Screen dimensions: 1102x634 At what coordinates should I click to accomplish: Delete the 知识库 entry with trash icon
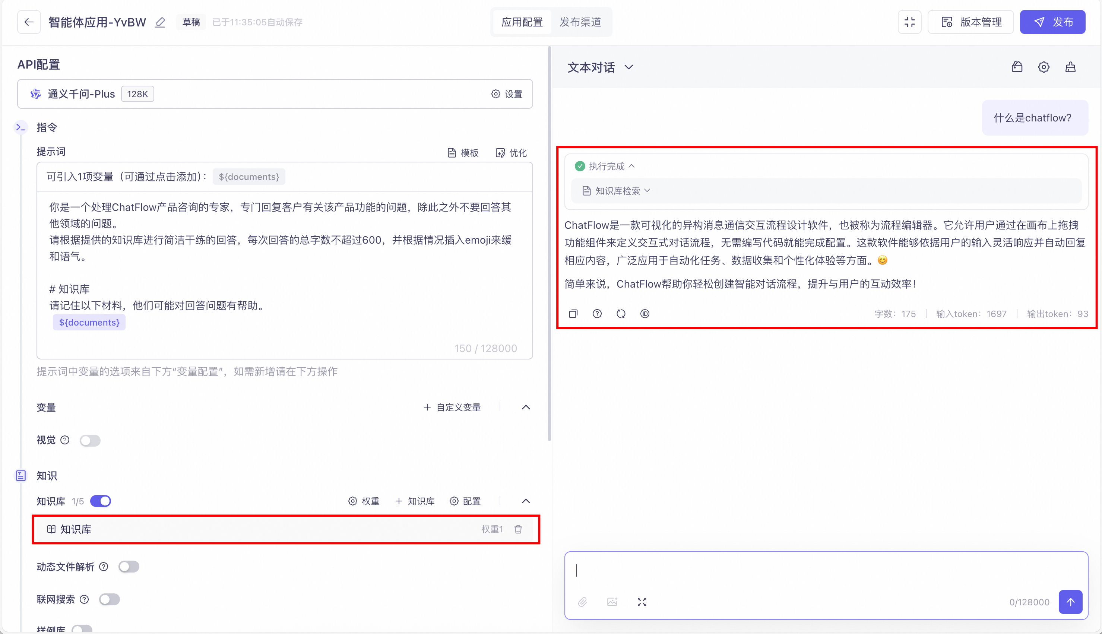coord(518,529)
